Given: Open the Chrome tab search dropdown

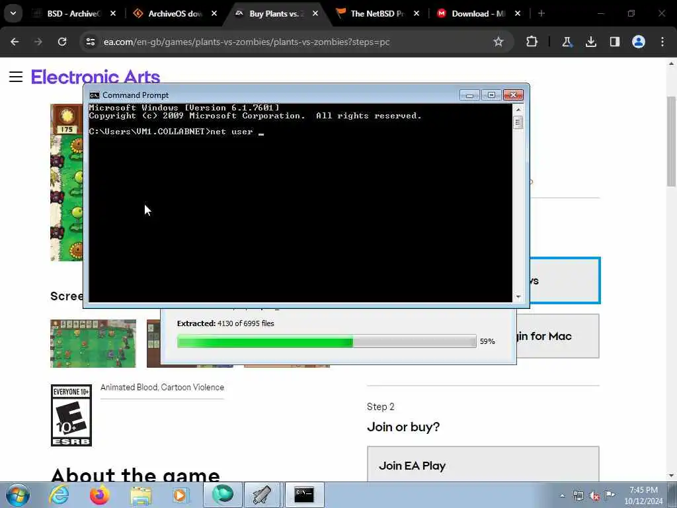Looking at the screenshot, I should tap(13, 13).
